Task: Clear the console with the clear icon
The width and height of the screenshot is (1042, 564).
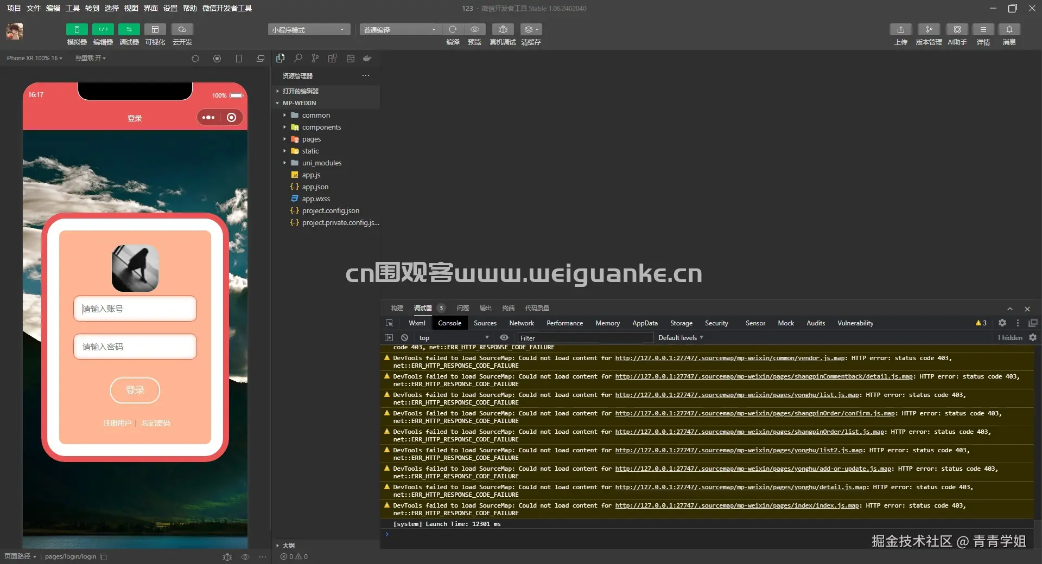Action: pos(404,337)
